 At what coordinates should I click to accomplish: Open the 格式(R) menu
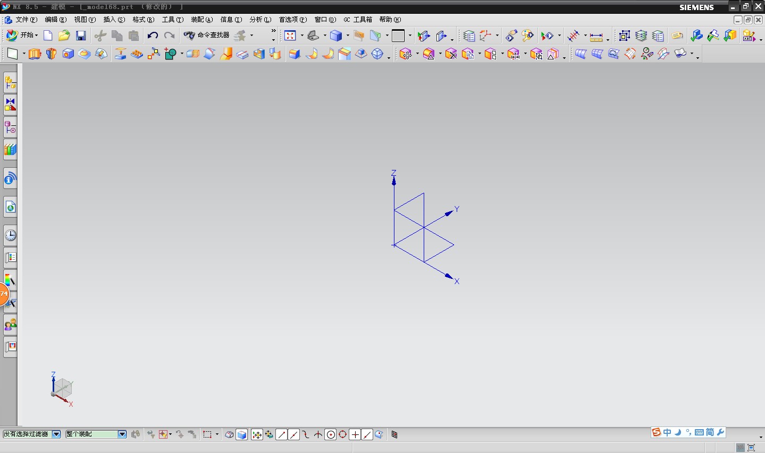tap(143, 20)
